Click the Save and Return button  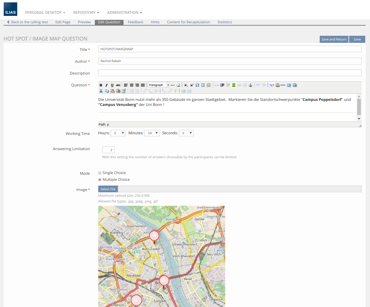(334, 39)
